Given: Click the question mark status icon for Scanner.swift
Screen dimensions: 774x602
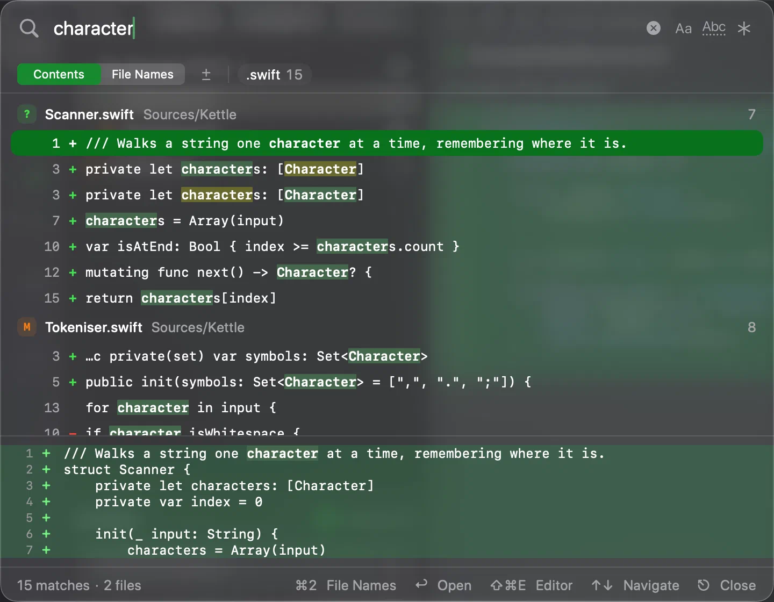Looking at the screenshot, I should tap(27, 114).
